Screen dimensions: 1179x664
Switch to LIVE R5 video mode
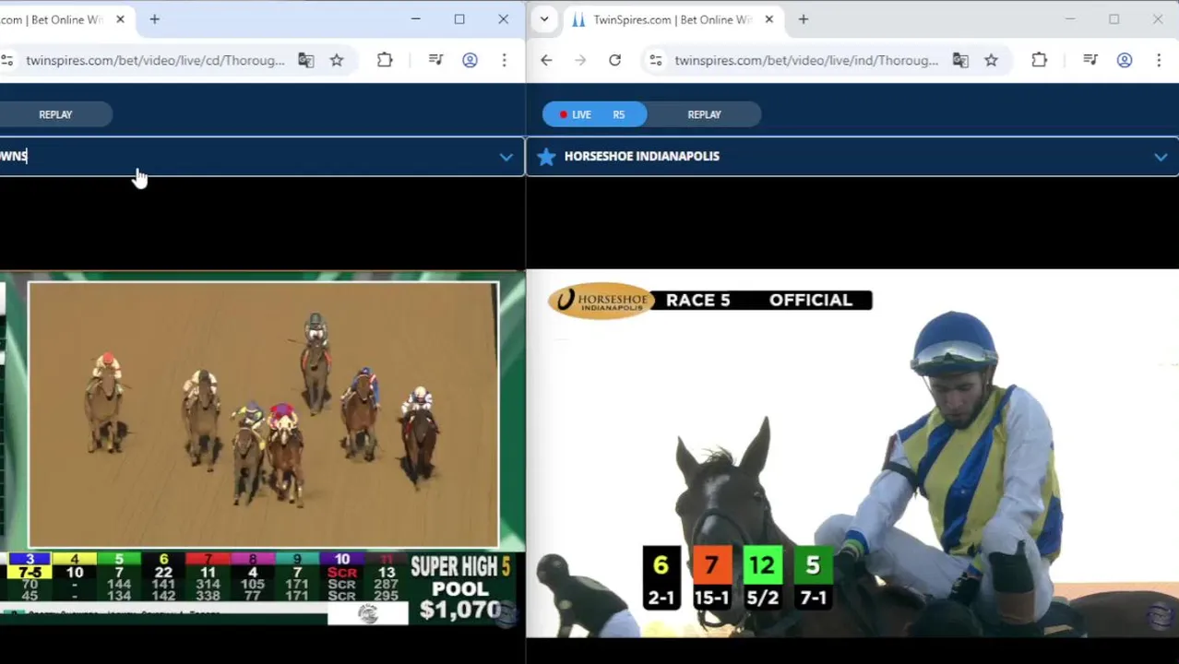point(594,114)
